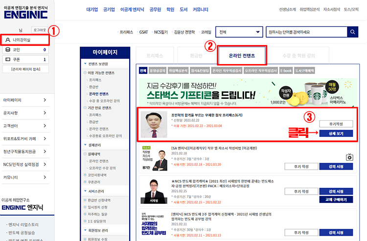Viewport: 367px width, 241px height.
Task: Click the 로그아웃 button
Action: 40,30
